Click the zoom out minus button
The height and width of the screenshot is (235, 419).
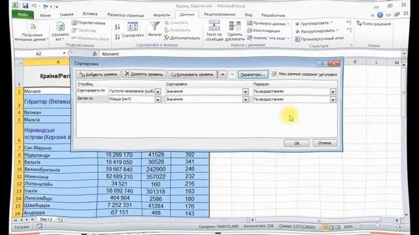(x=358, y=227)
